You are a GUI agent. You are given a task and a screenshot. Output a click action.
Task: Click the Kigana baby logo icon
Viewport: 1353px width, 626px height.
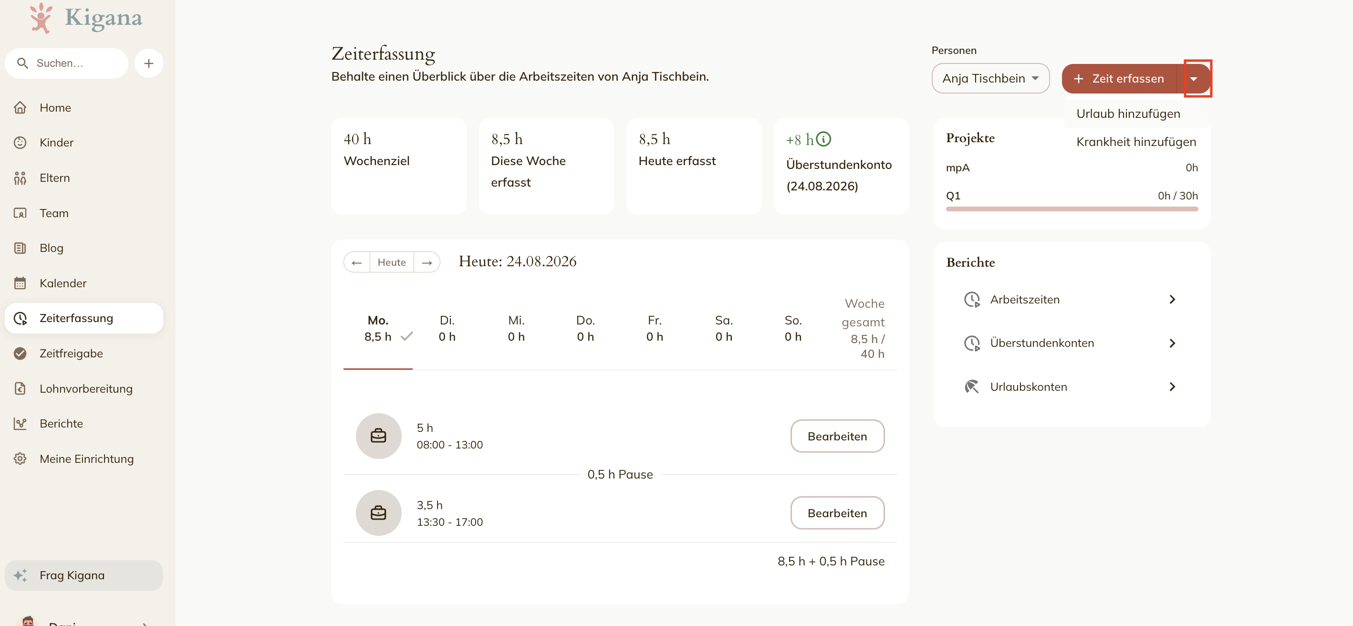41,18
